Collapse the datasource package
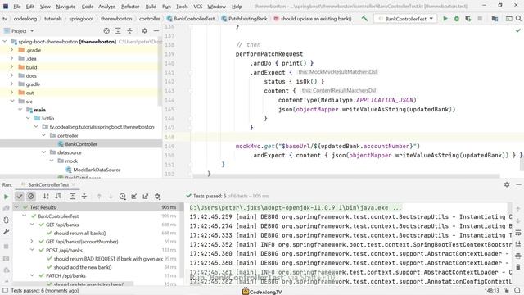 click(x=43, y=152)
